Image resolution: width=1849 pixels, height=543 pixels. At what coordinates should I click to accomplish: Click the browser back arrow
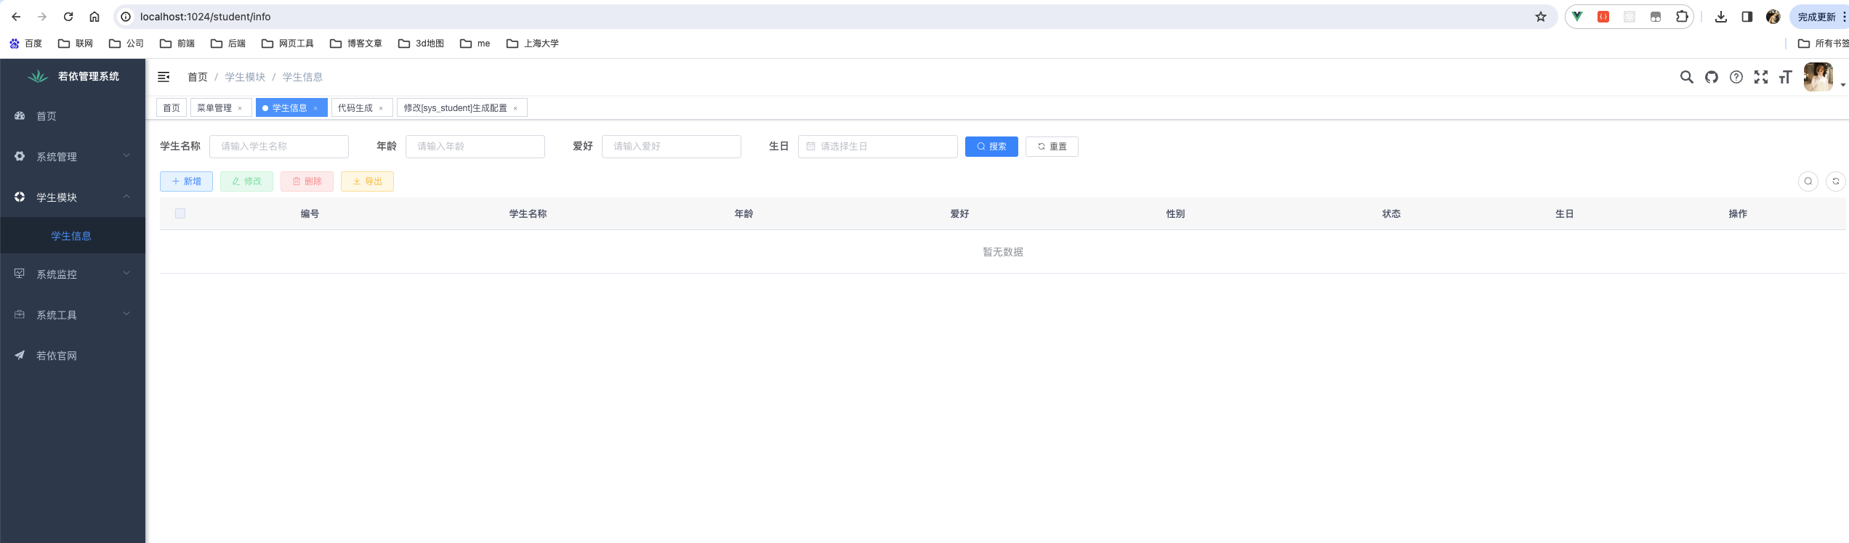tap(16, 17)
